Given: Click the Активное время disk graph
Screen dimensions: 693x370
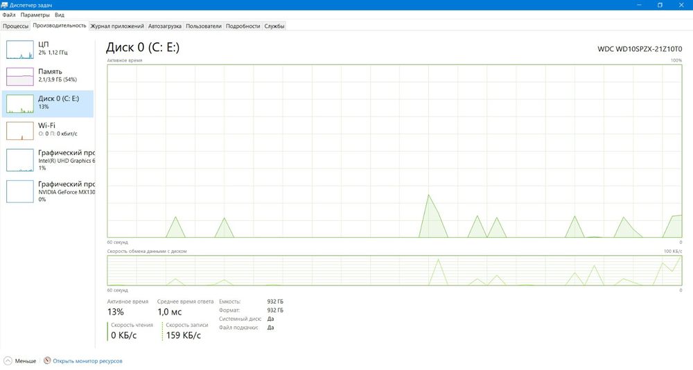Looking at the screenshot, I should click(394, 151).
